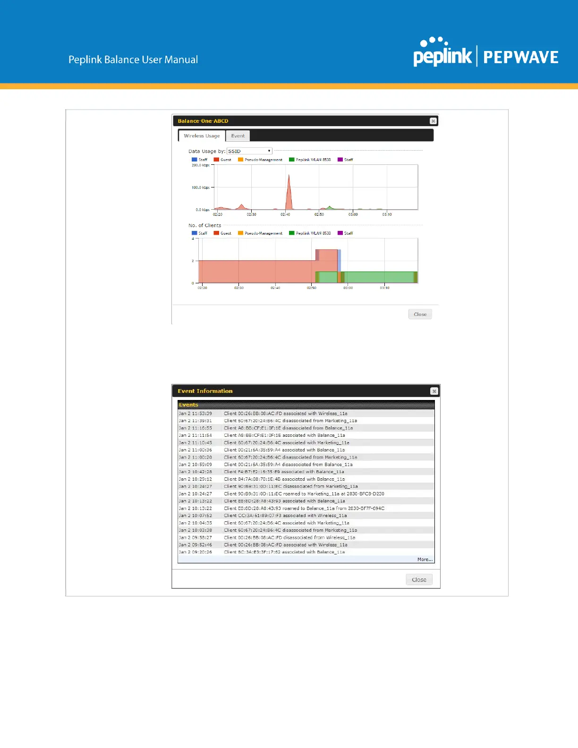Click the blue Staff swatch in No. of Clients legend

click(194, 233)
